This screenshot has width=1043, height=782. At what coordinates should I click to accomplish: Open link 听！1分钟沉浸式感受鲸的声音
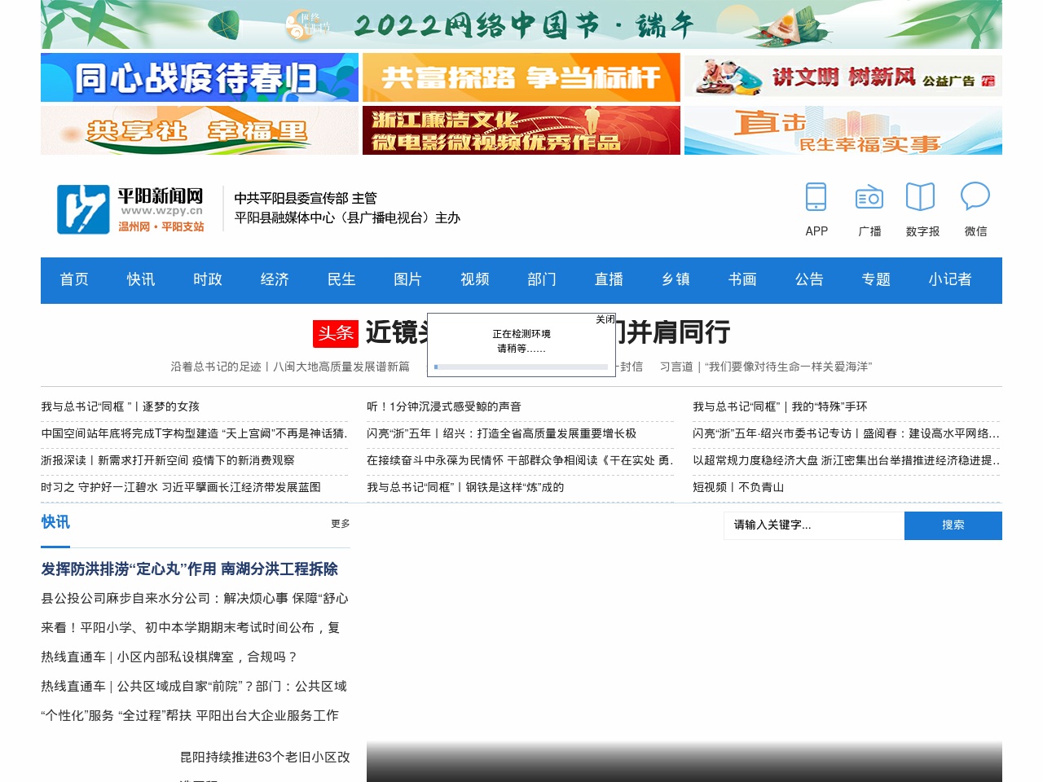(x=444, y=406)
